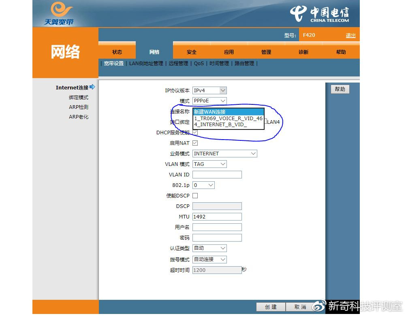
Task: Open the IP协议版本 IPv4 dropdown
Action: 209,90
